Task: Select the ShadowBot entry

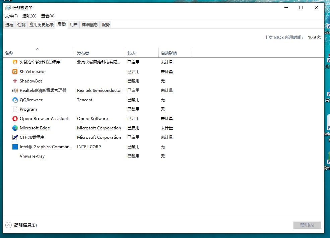Action: pos(31,81)
